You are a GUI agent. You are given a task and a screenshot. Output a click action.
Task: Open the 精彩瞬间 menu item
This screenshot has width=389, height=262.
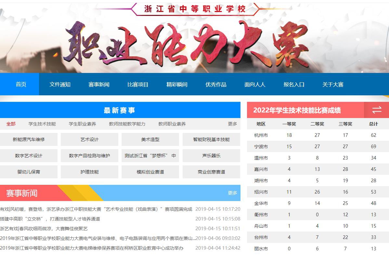pos(177,84)
